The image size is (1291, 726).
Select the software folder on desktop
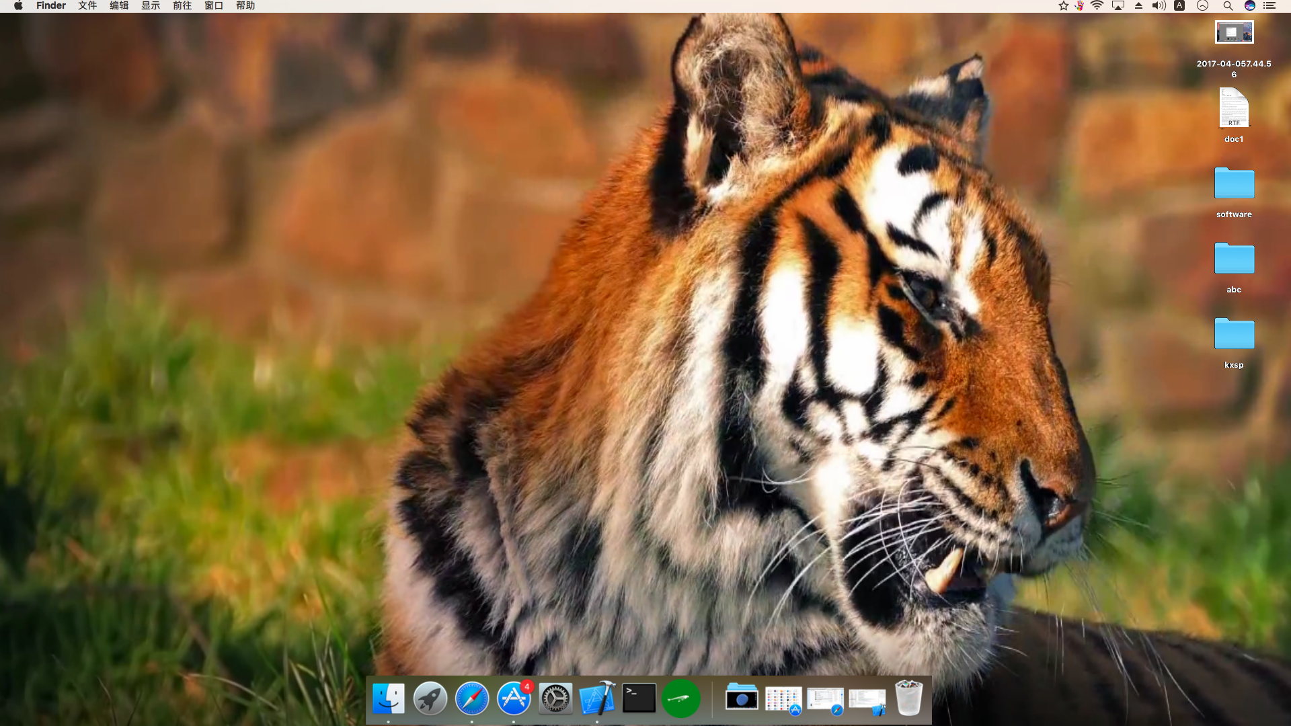1234,184
